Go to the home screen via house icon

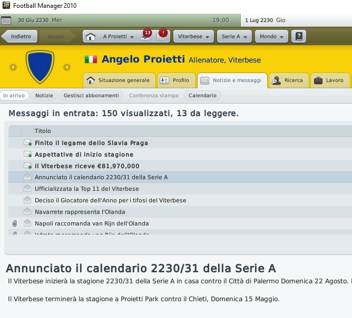[91, 36]
